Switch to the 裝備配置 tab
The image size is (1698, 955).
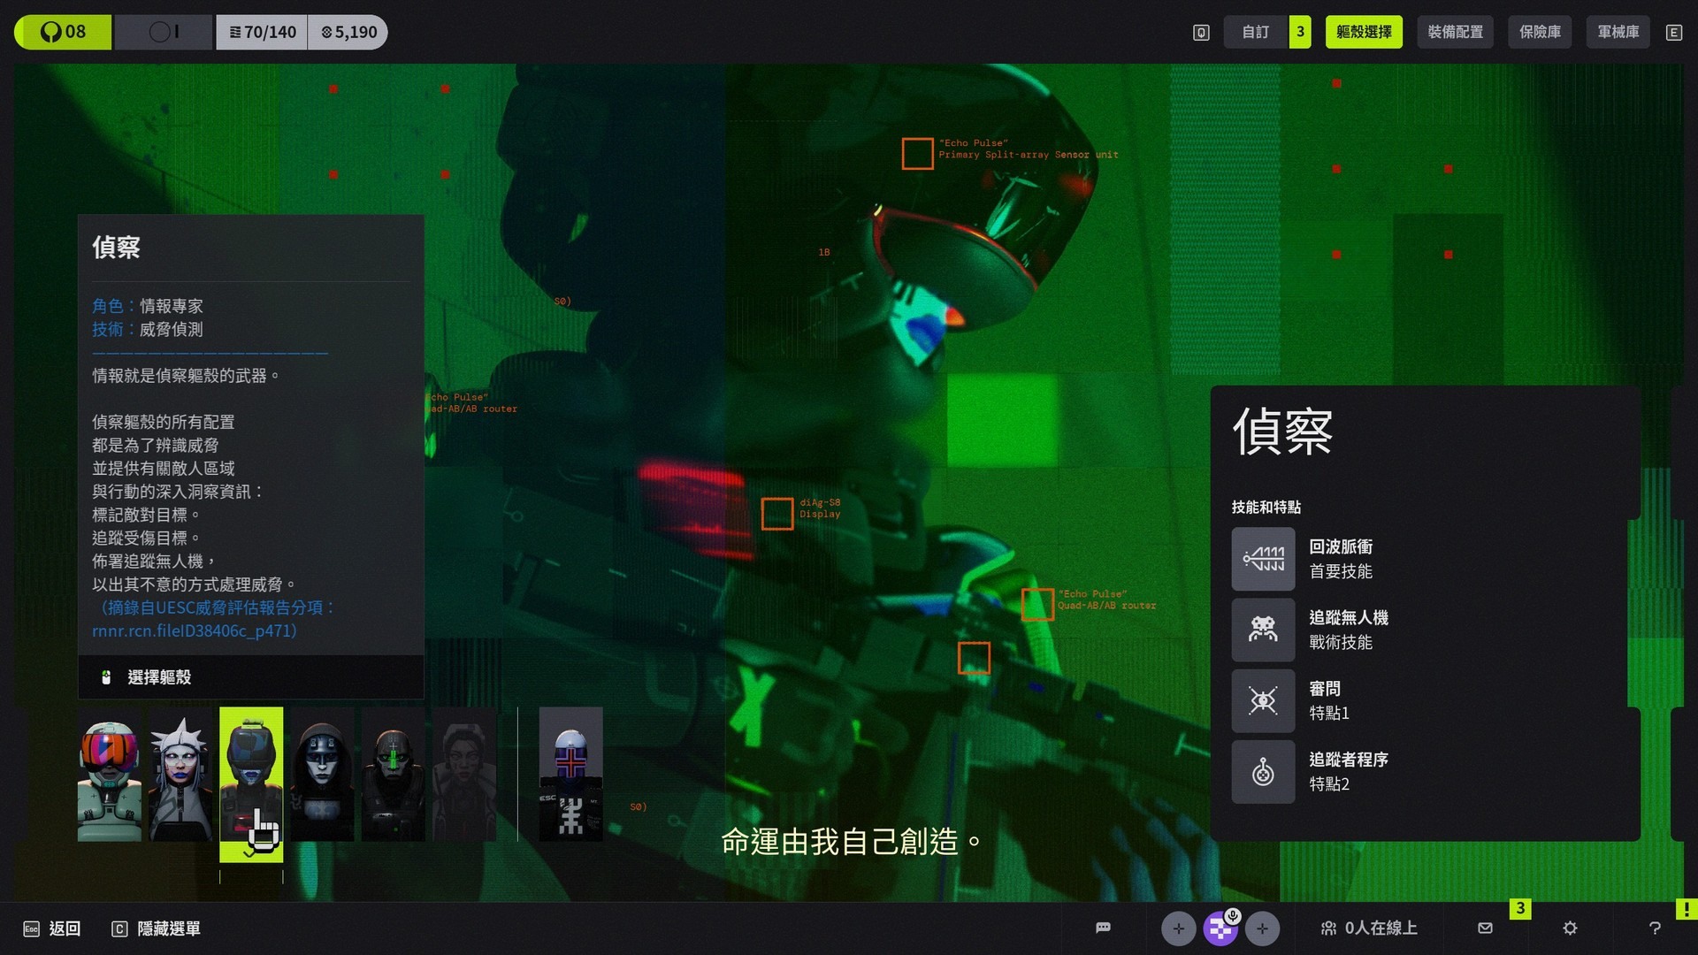(1455, 32)
